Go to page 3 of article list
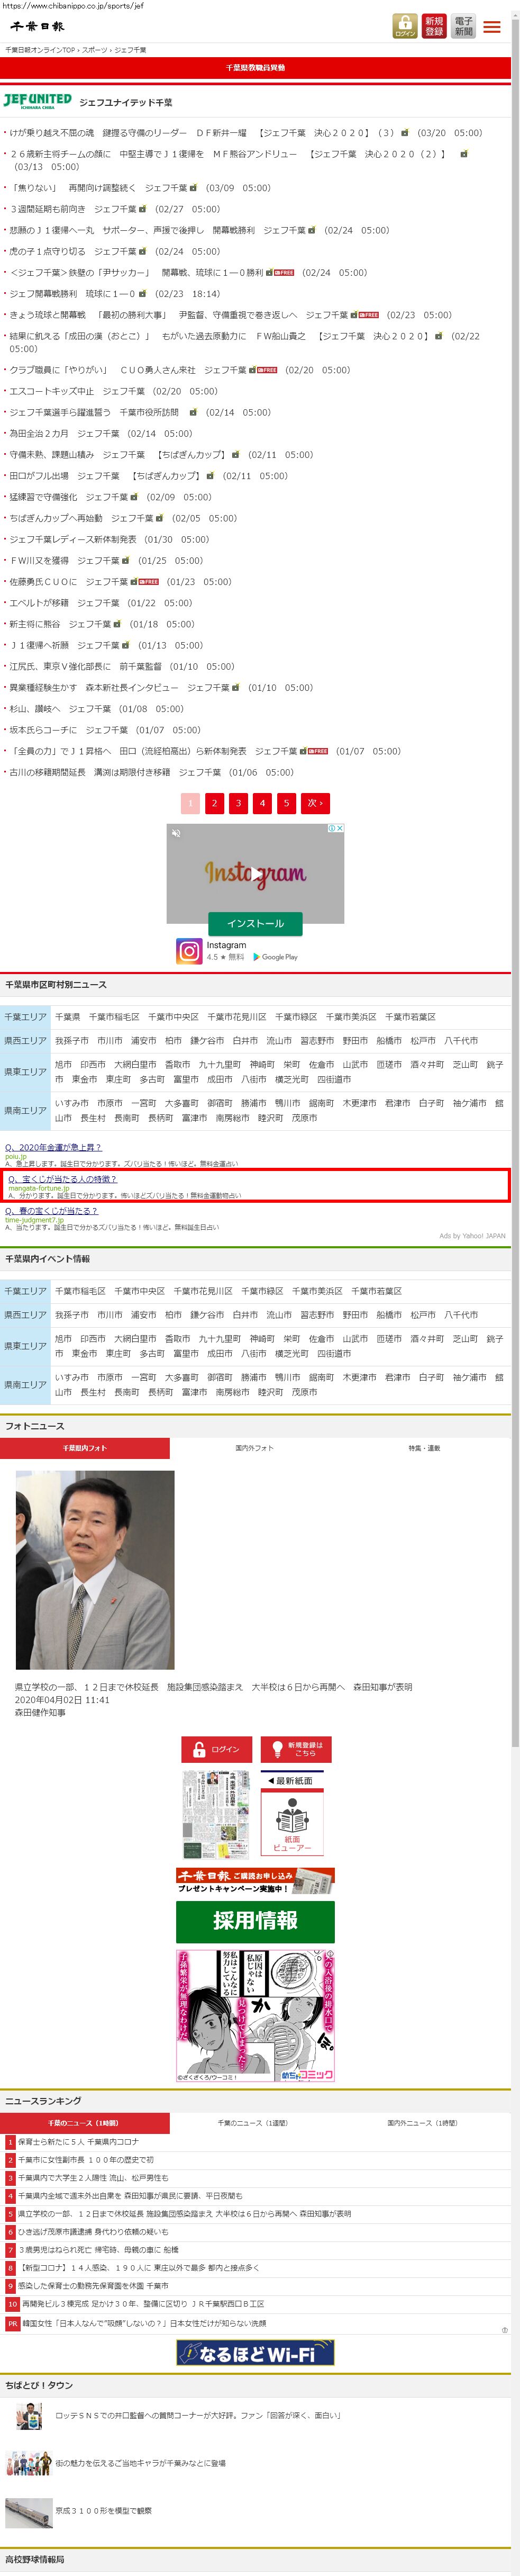The width and height of the screenshot is (520, 2576). (x=238, y=802)
